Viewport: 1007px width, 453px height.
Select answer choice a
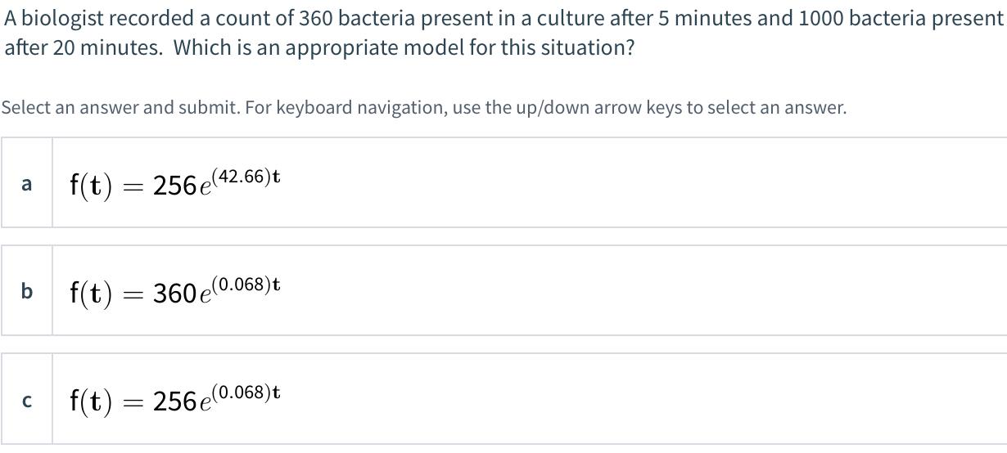tap(503, 182)
